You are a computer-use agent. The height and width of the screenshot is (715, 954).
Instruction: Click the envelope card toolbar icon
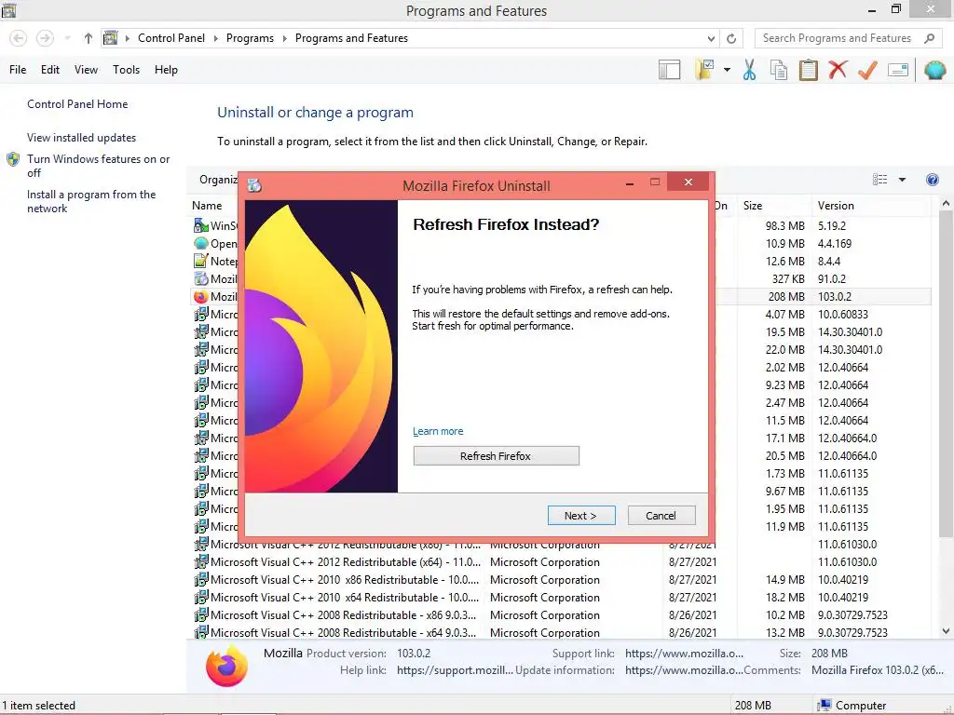(898, 70)
